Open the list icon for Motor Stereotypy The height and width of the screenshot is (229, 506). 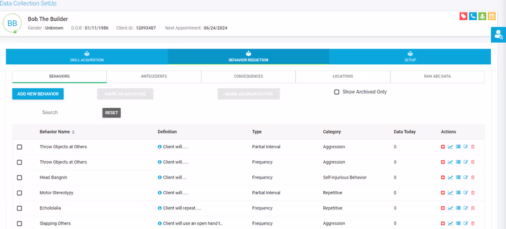click(458, 193)
